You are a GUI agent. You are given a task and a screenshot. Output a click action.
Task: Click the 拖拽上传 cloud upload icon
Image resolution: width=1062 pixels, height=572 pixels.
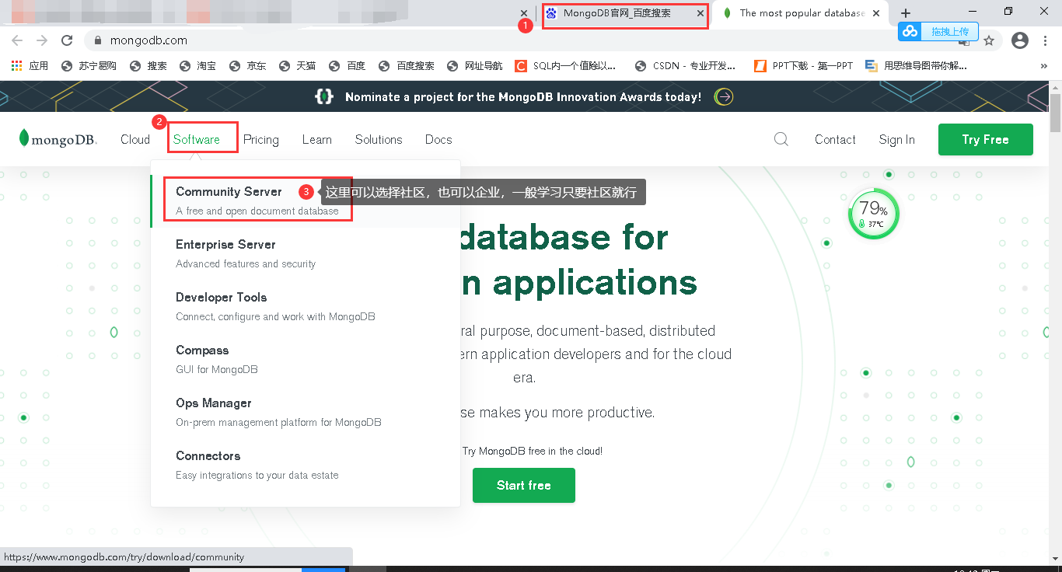point(910,31)
